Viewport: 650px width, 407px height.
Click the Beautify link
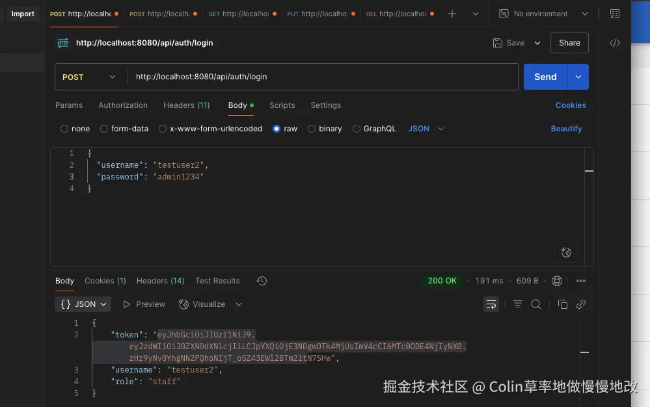566,129
